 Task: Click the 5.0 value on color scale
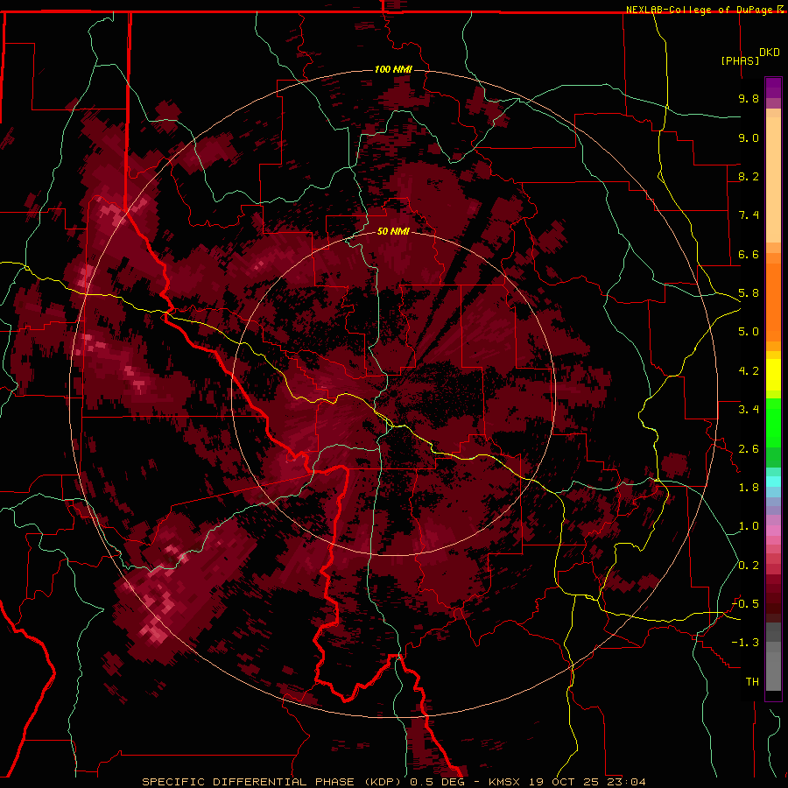pos(749,332)
